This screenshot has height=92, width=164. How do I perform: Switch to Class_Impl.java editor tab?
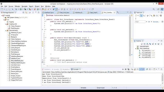pos(63,13)
